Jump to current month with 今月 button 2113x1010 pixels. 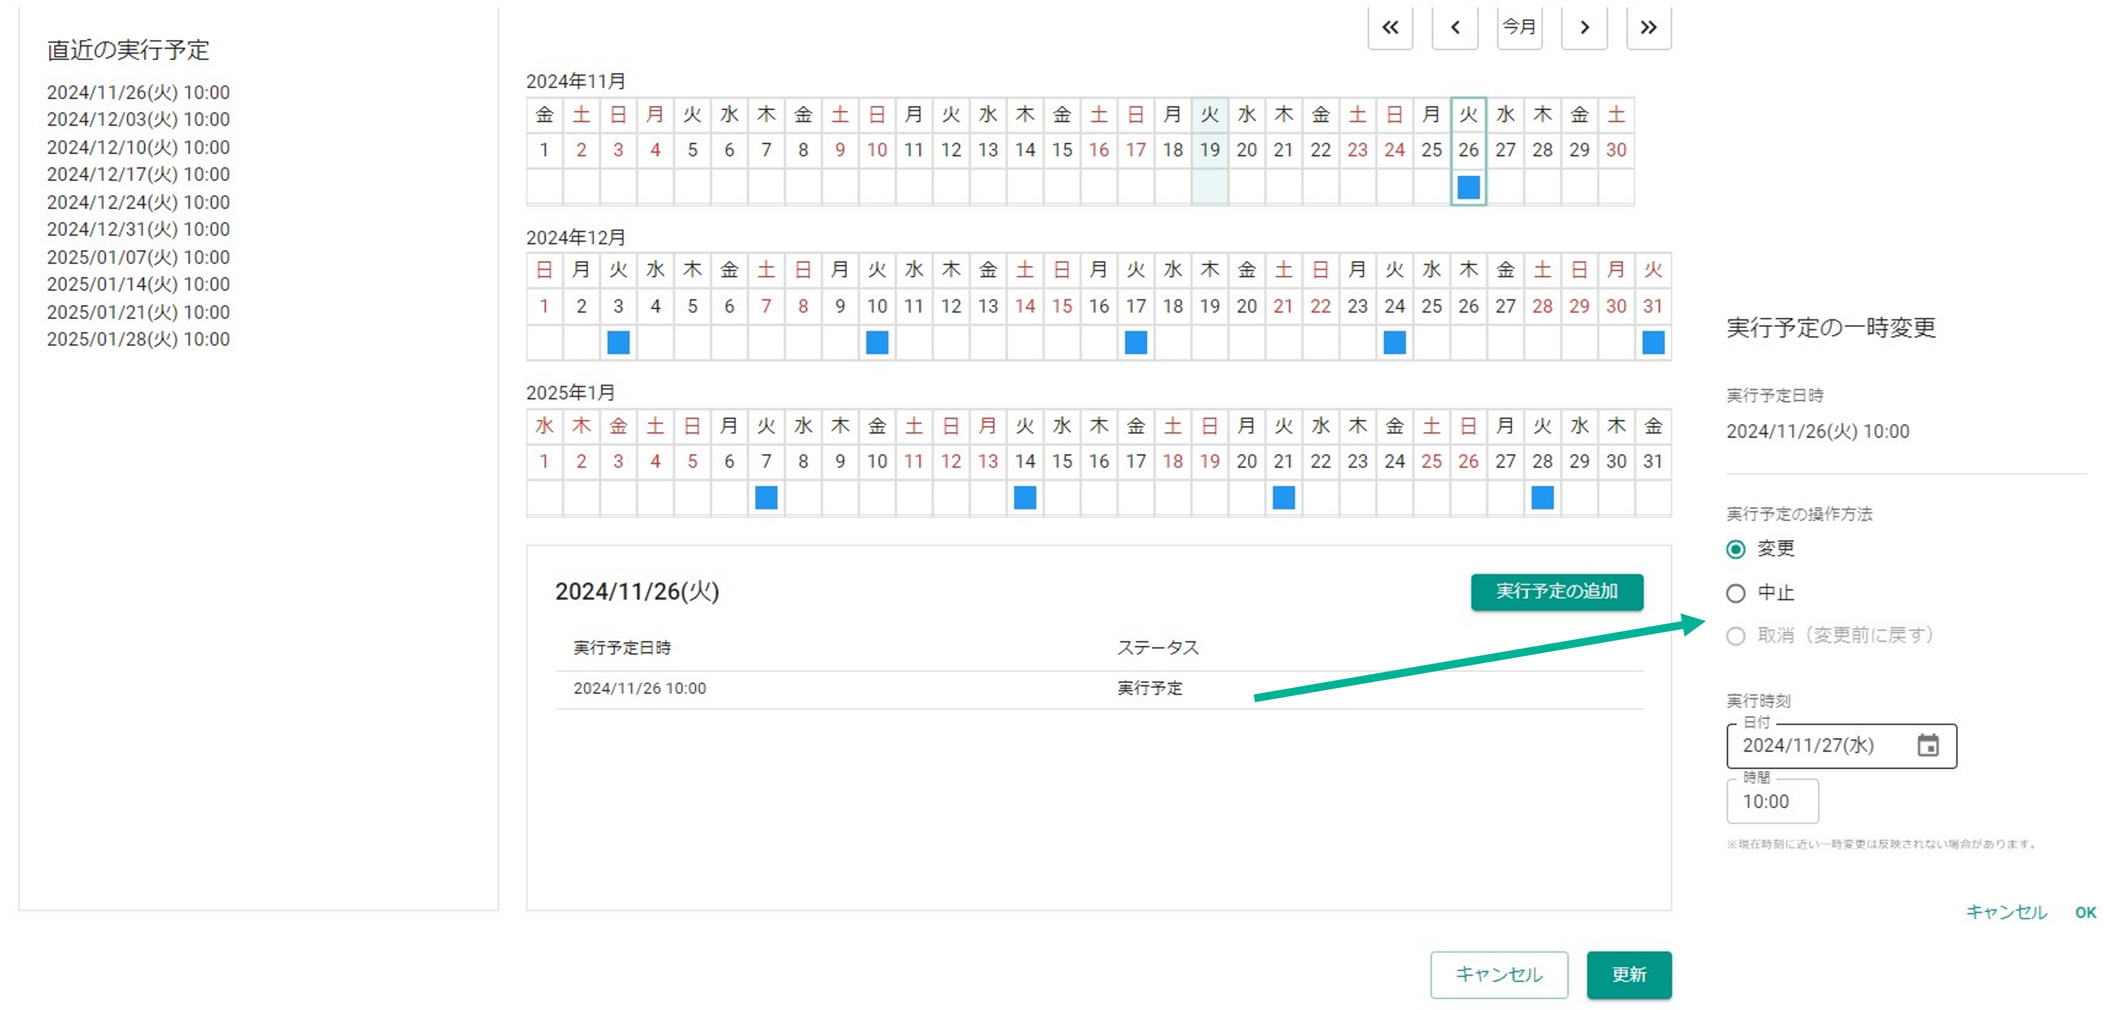1519,27
